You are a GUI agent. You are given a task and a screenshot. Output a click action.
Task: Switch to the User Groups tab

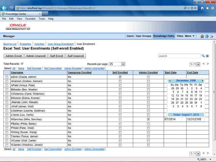(143, 36)
